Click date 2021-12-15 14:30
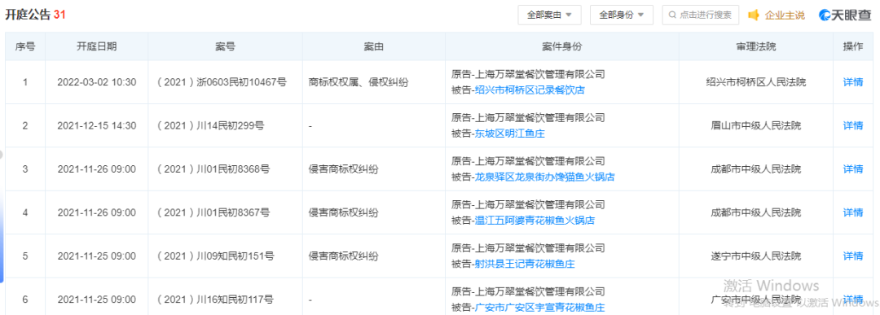The width and height of the screenshot is (880, 315). pyautogui.click(x=96, y=125)
